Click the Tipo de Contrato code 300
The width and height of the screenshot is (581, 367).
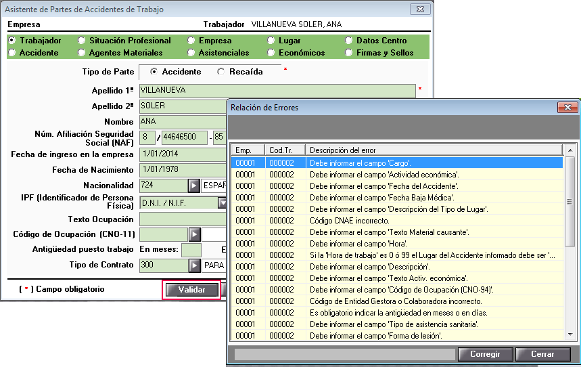(164, 265)
